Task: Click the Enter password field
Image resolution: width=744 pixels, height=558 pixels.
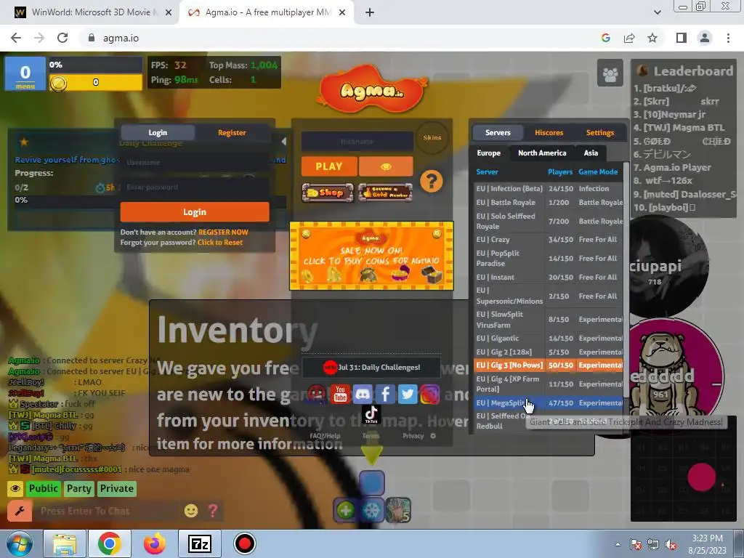Action: tap(195, 187)
